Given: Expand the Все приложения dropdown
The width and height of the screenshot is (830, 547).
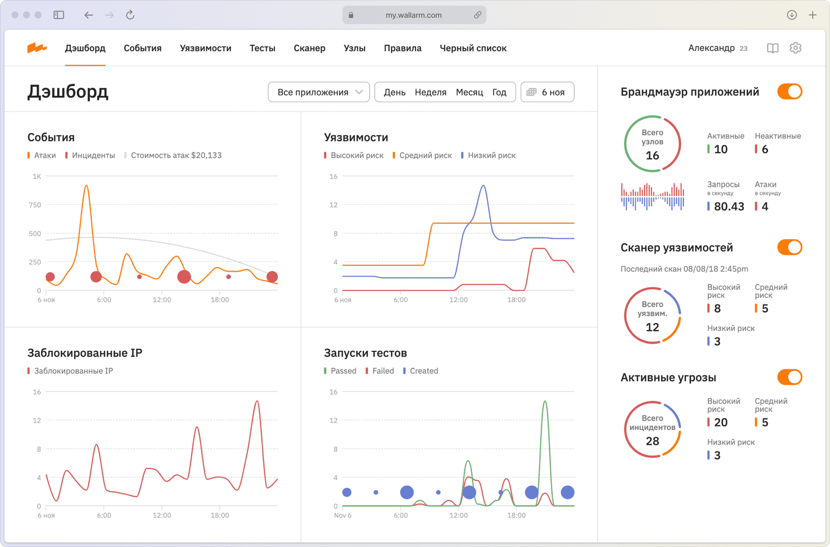Looking at the screenshot, I should [x=318, y=92].
